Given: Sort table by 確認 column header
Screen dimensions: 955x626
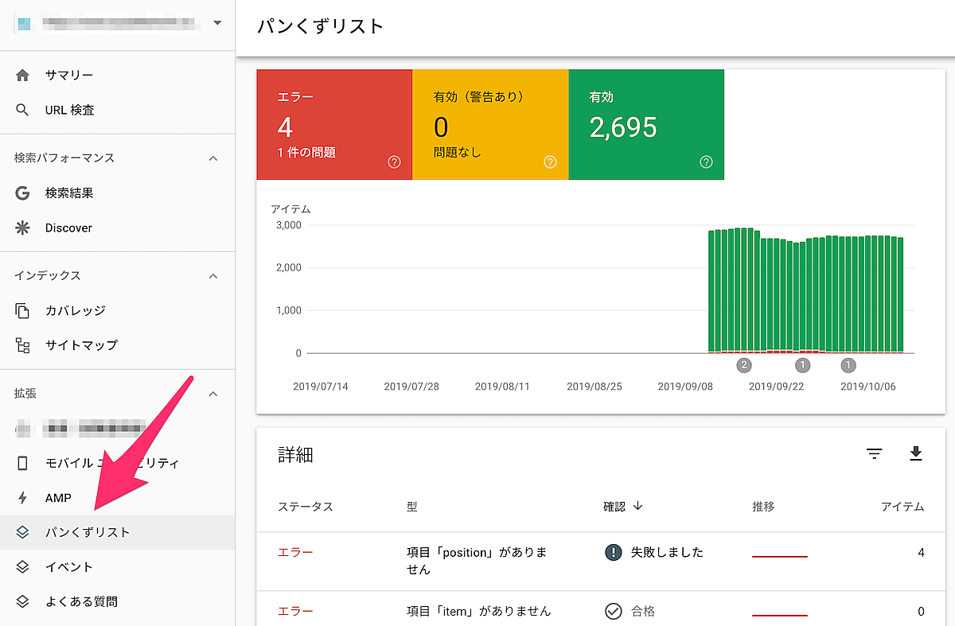Looking at the screenshot, I should click(623, 507).
